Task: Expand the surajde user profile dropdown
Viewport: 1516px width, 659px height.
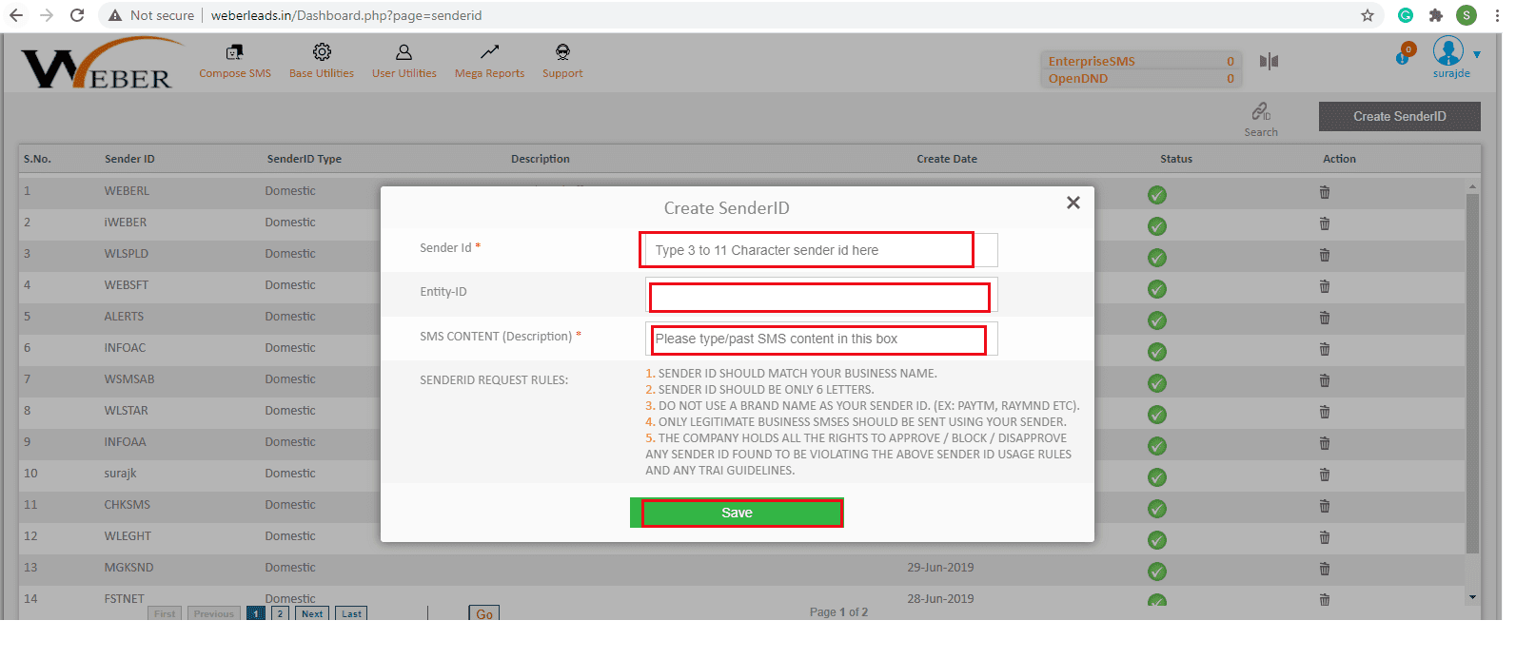Action: click(x=1477, y=54)
